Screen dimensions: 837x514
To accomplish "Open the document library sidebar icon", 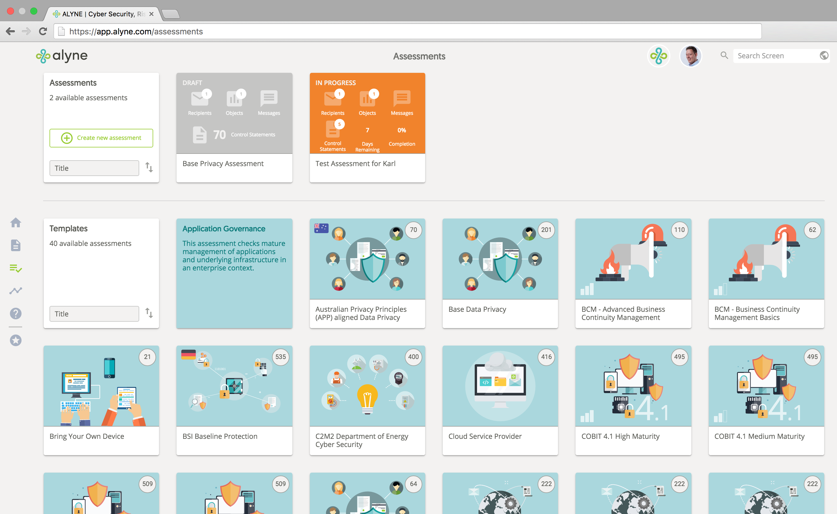I will coord(16,245).
